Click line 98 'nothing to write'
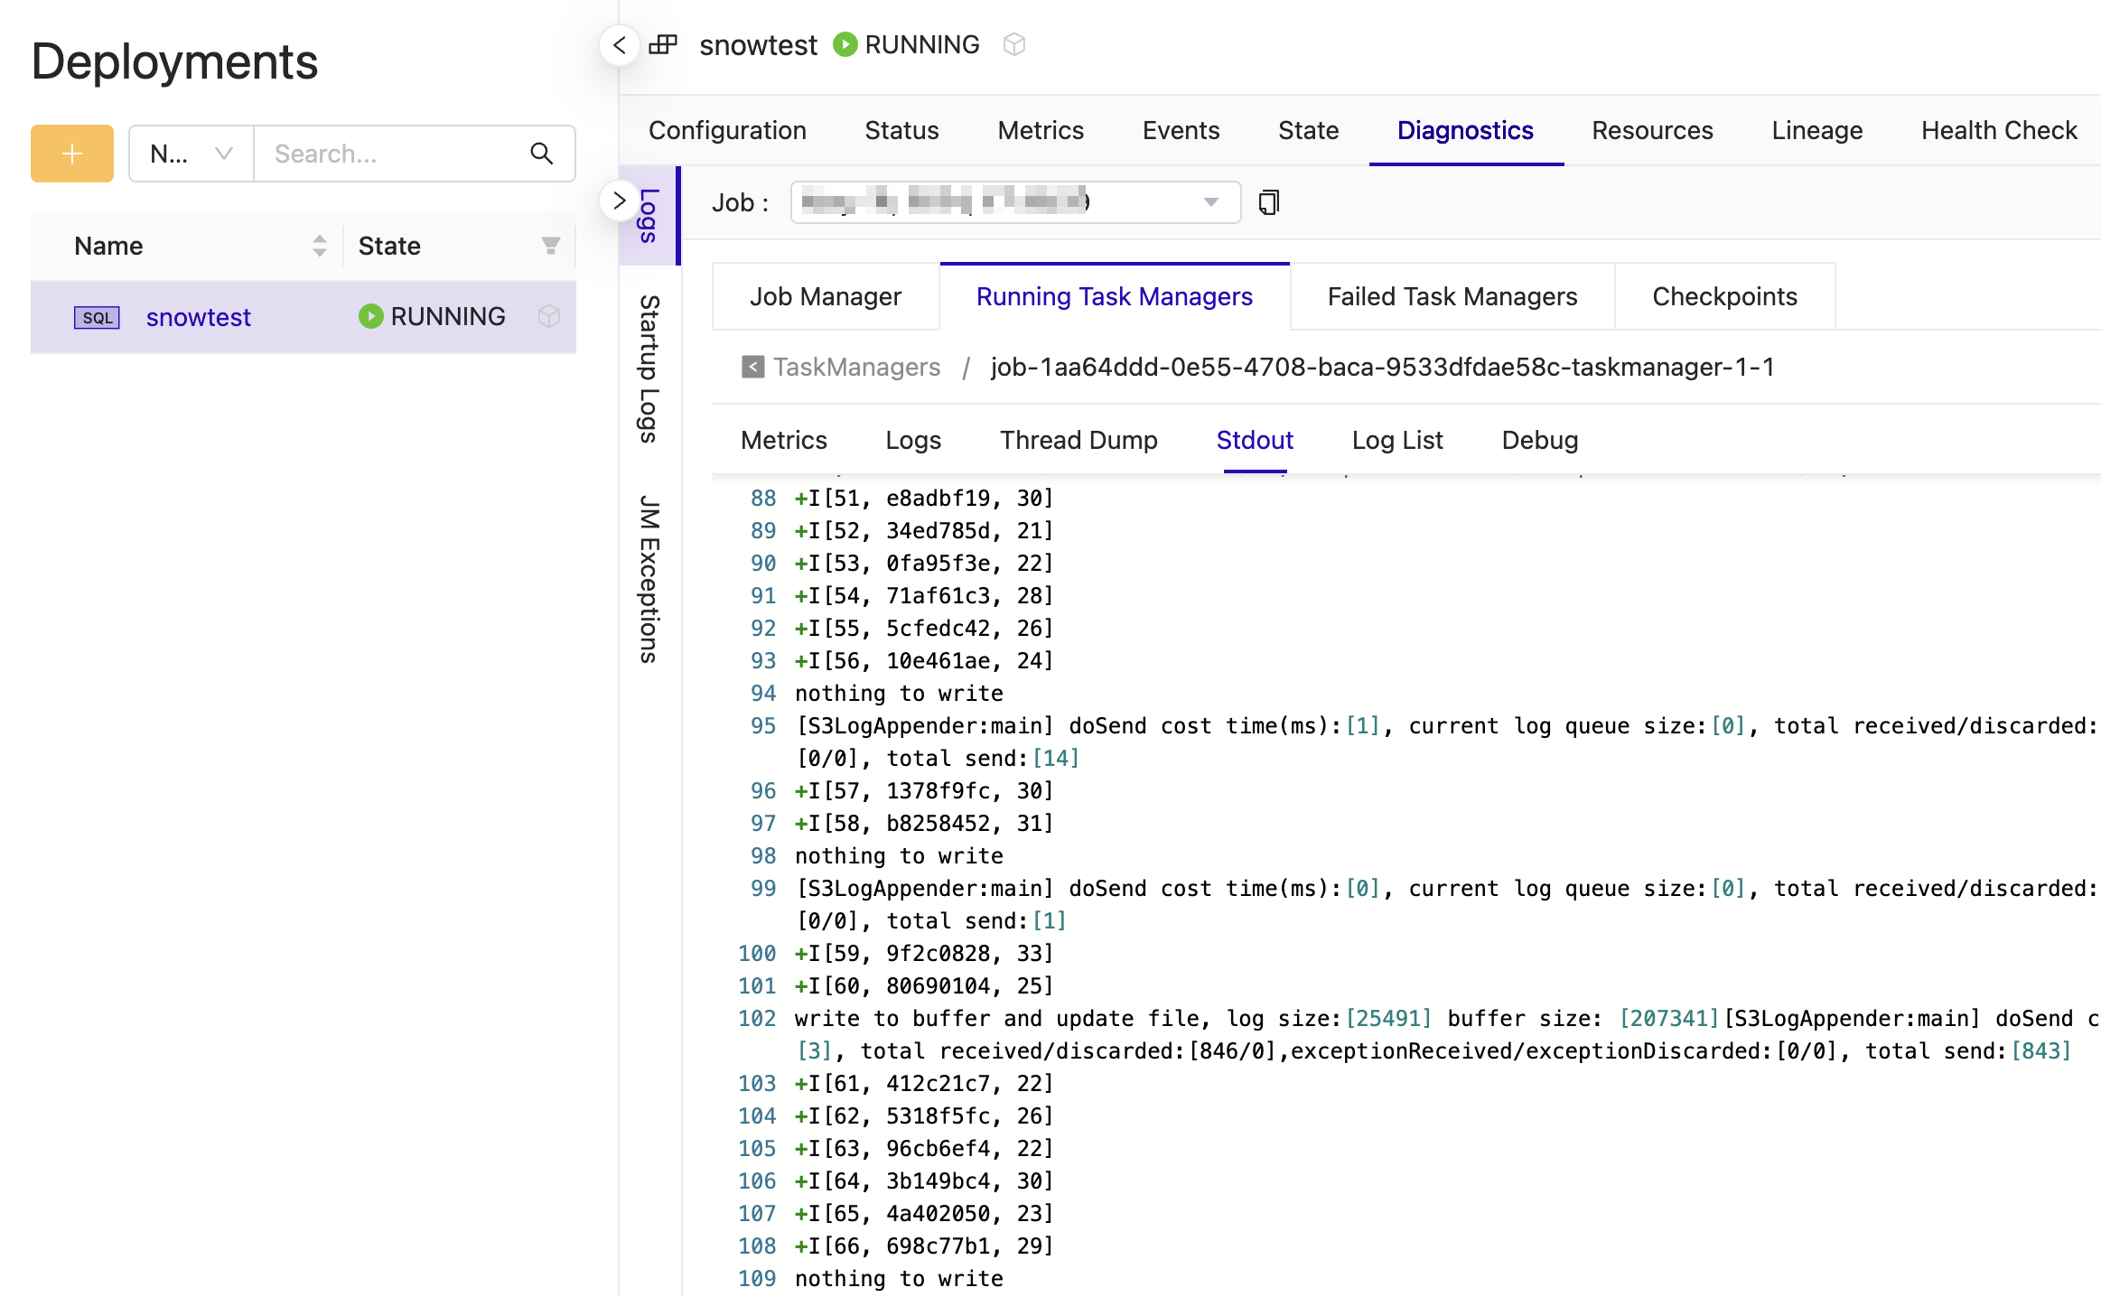 coord(899,856)
